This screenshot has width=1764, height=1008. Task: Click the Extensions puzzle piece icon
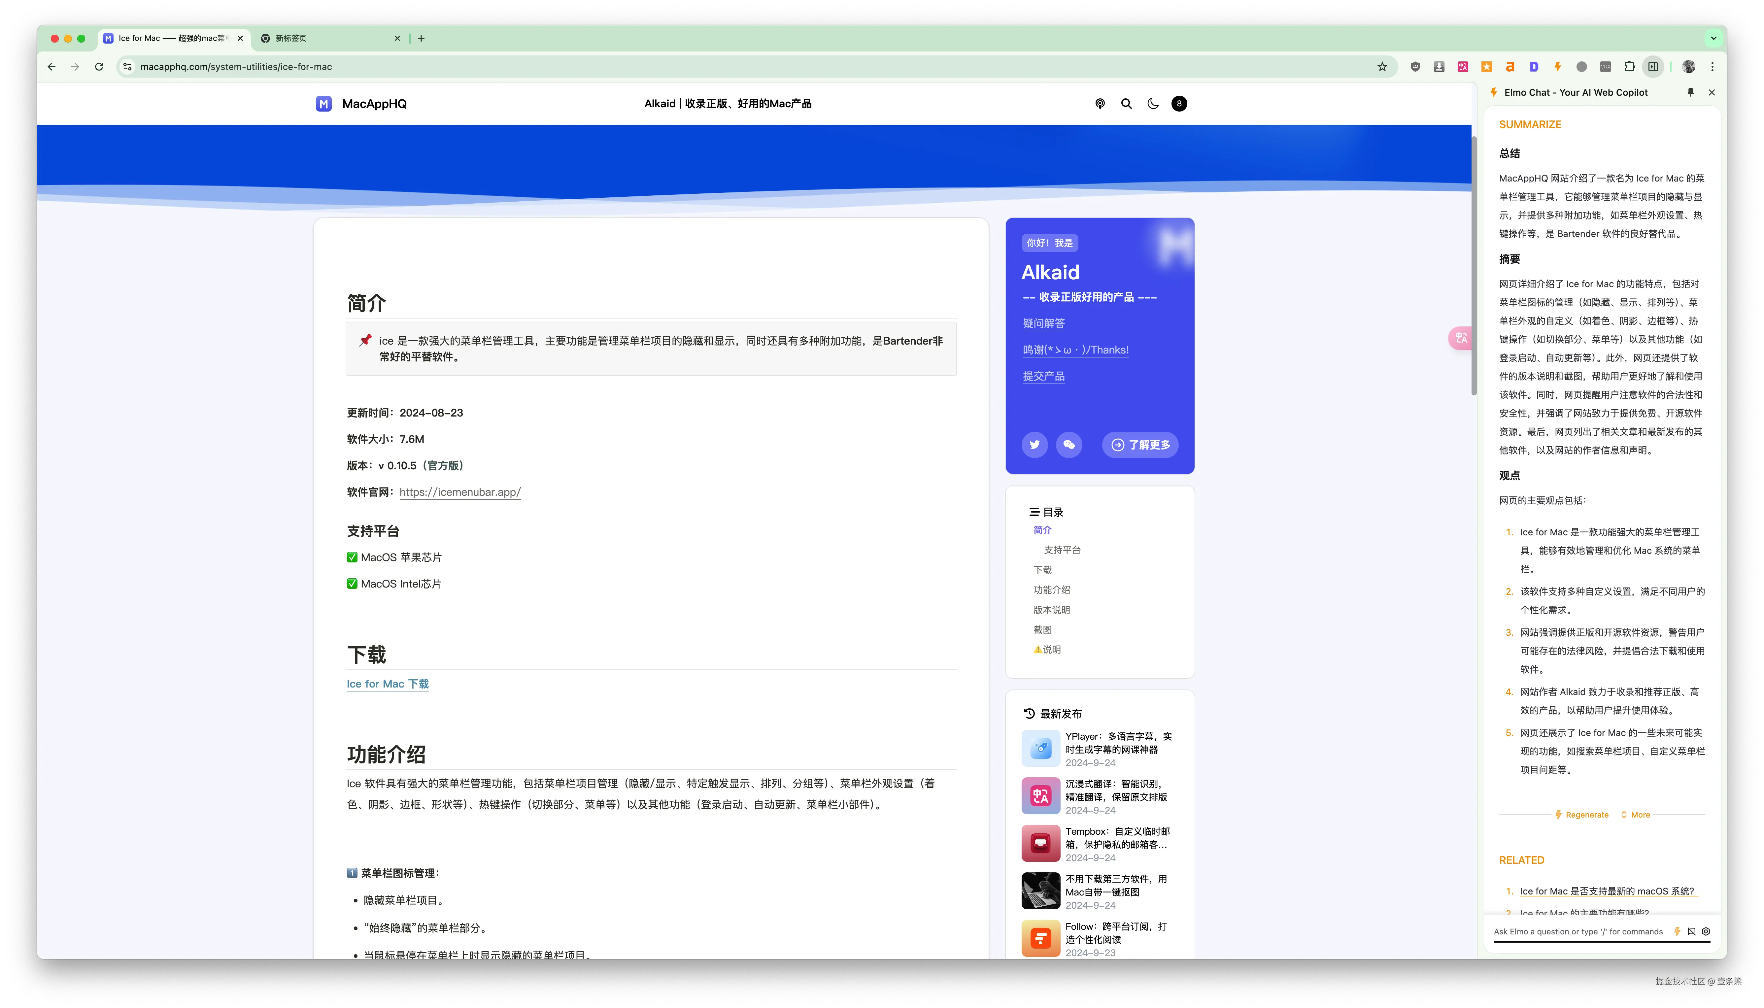pyautogui.click(x=1629, y=67)
